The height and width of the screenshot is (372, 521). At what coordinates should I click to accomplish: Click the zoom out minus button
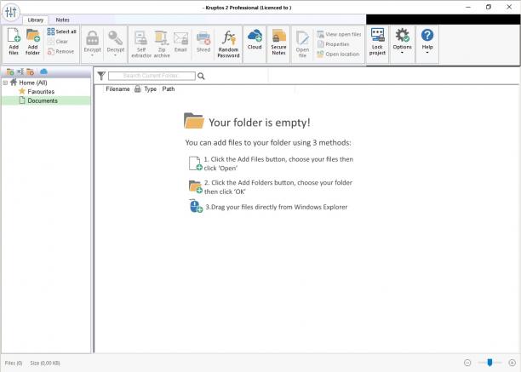click(x=467, y=363)
